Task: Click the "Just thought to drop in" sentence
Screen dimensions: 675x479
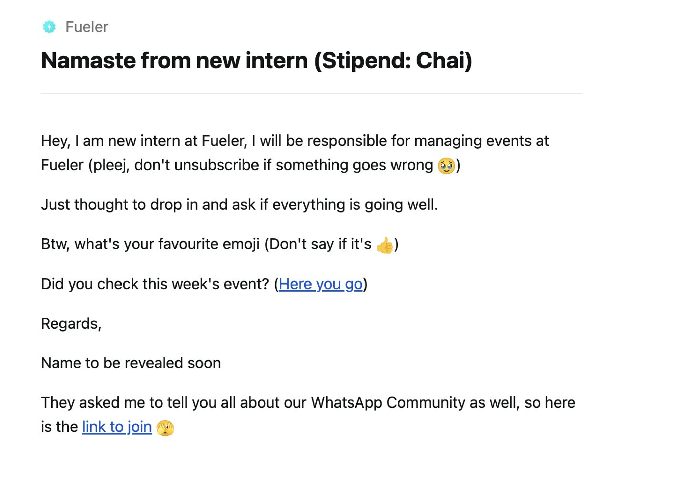Action: pos(239,205)
